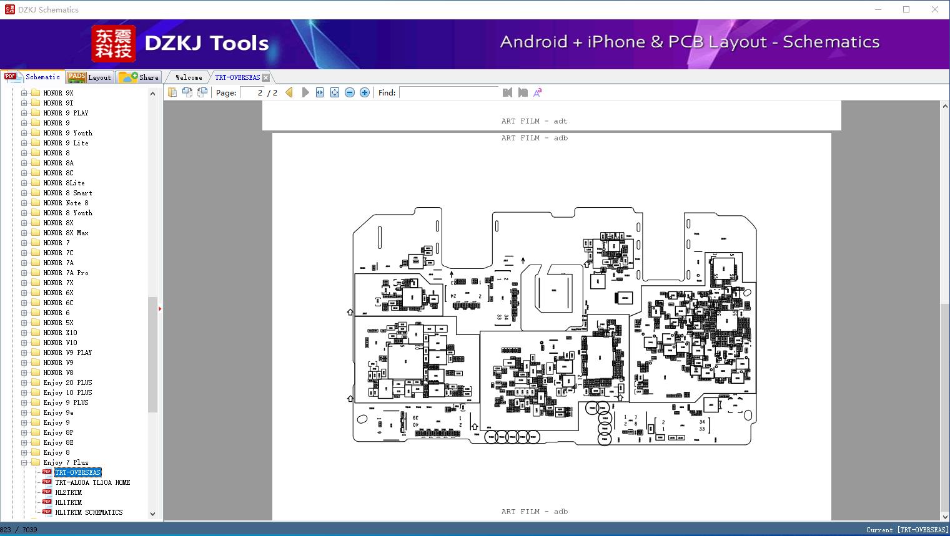Expand the Enjoy 8 folder
The image size is (950, 536).
pos(24,452)
